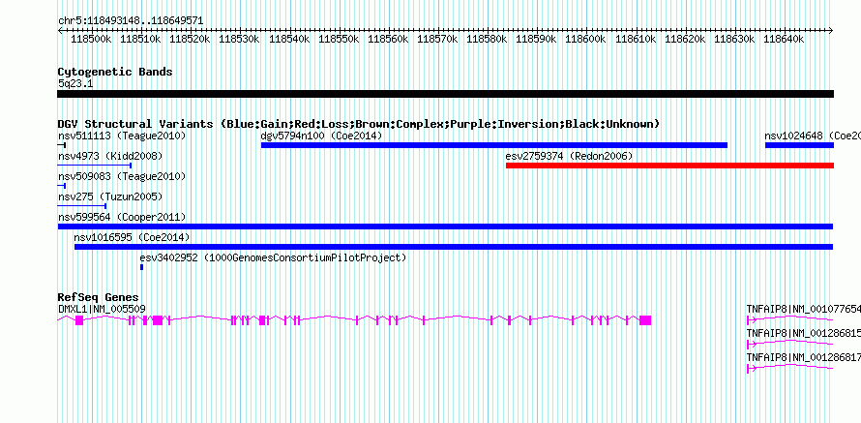
Task: Select the 118500k ruler tick label
Action: 91,39
